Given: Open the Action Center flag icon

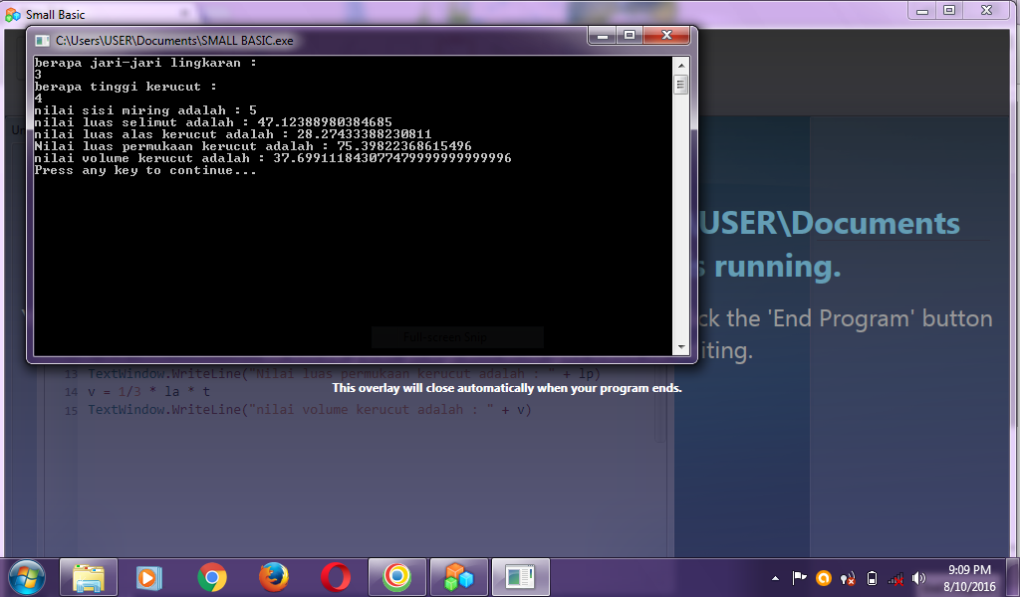Looking at the screenshot, I should click(799, 577).
